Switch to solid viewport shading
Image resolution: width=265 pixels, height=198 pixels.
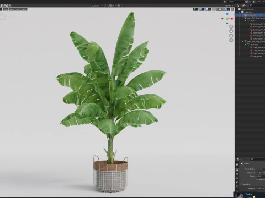click(220, 9)
